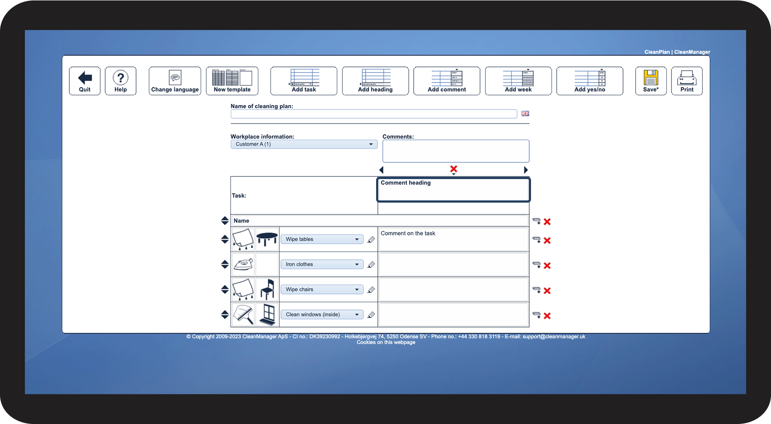Image resolution: width=771 pixels, height=424 pixels.
Task: Click the Iron clothes comment field
Action: coord(454,264)
